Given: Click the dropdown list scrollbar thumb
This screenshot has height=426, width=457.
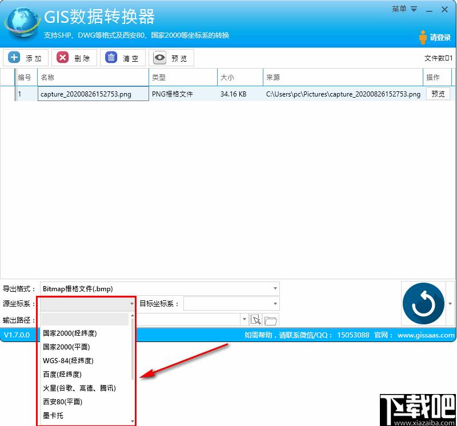Looking at the screenshot, I should click(133, 349).
